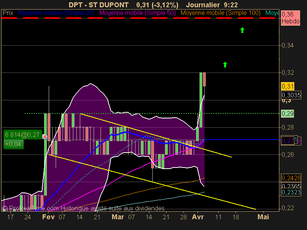This screenshot has width=307, height=230.
Task: Click the orange 0,2428 moving average value
Action: point(291,178)
